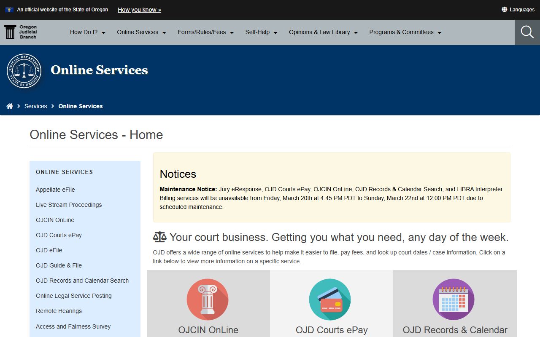Viewport: 540px width, 337px height.
Task: Go to Live Stream Proceedings
Action: pos(69,205)
